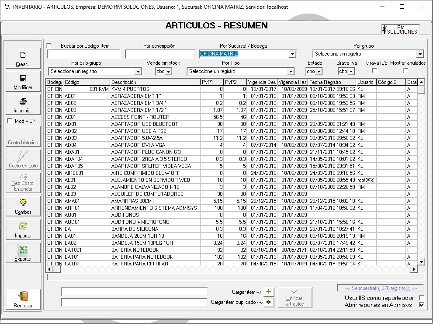
Task: Open the Por grupo dropdown
Action: point(419,54)
